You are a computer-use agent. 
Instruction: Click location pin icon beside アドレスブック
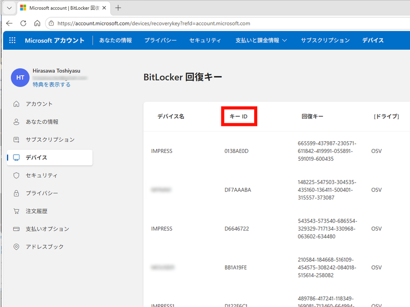(x=16, y=247)
